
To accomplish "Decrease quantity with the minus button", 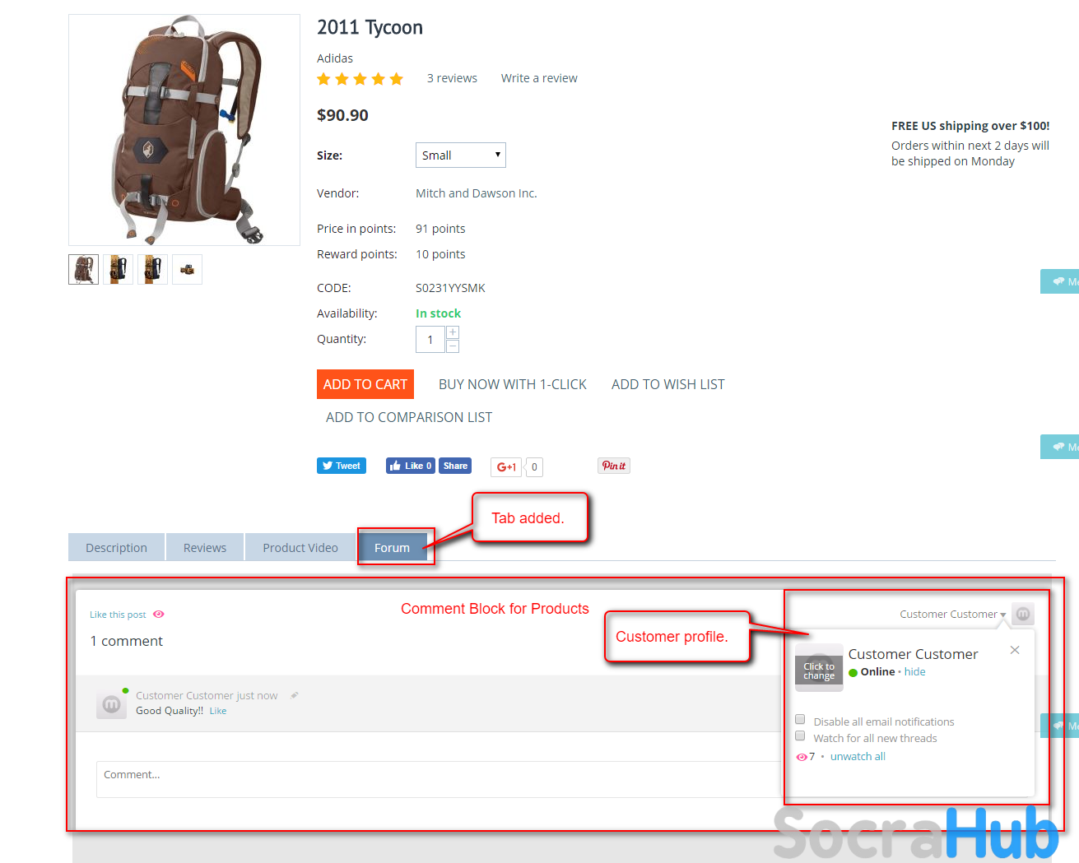I will click(453, 346).
